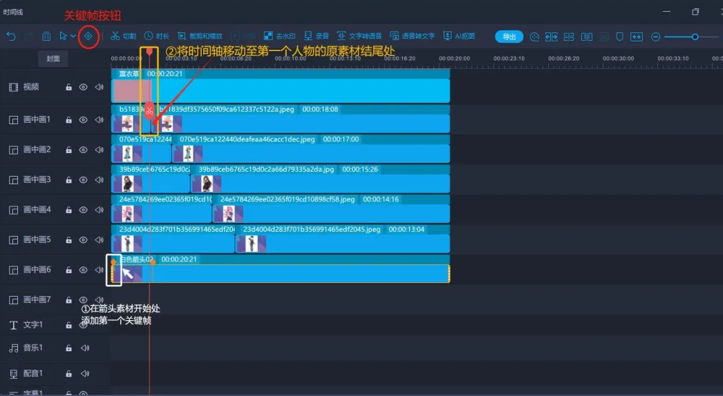Toggle lock on the 视频 track

(68, 87)
